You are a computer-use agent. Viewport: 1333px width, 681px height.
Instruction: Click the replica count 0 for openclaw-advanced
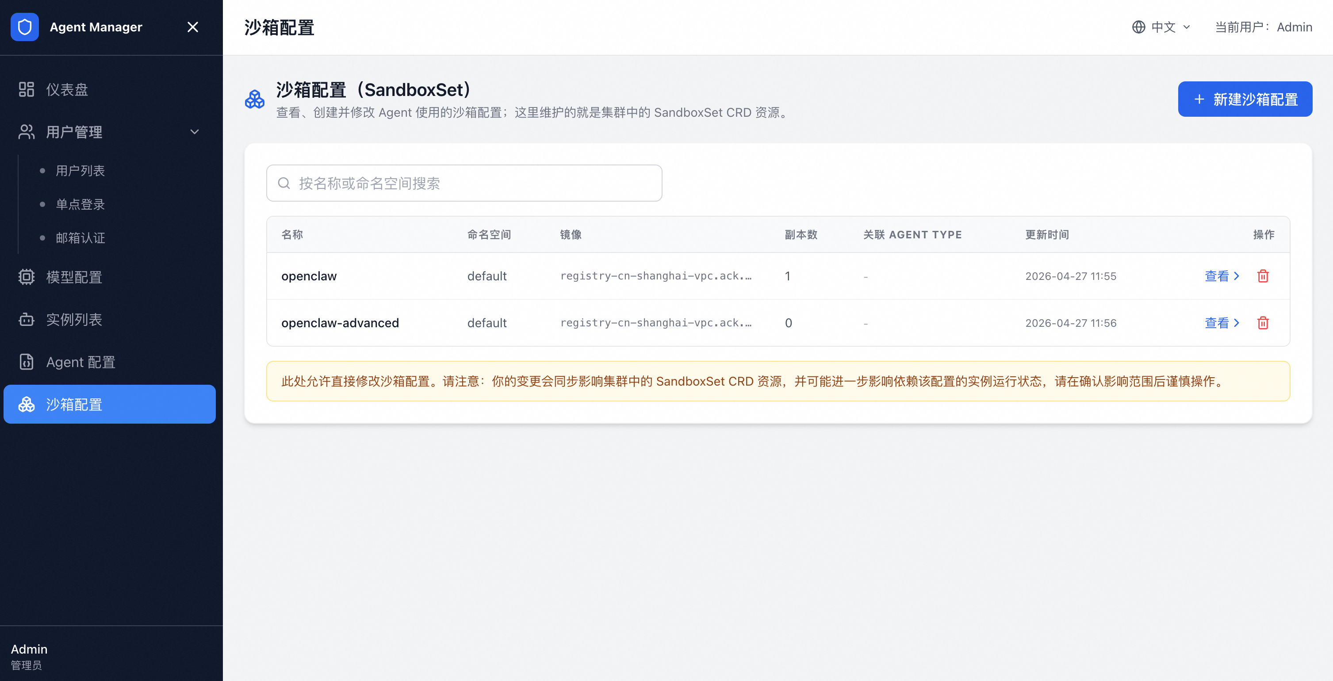788,323
